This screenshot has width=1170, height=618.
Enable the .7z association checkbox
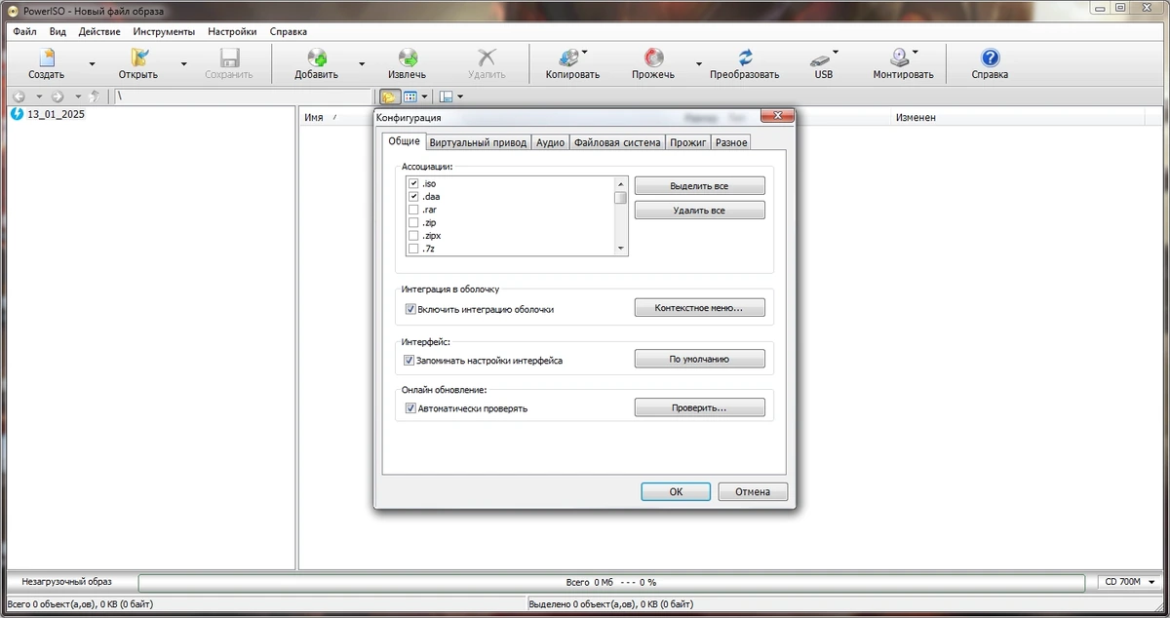[x=413, y=249]
